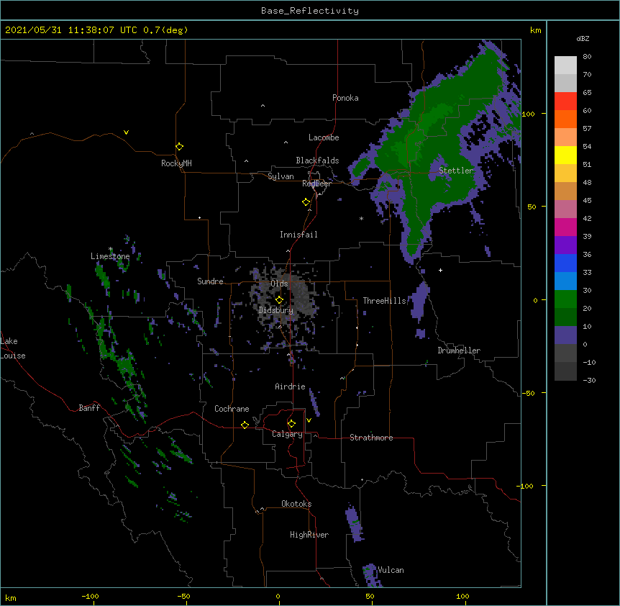Click the red 60-65 dBZ legend swatch

click(x=565, y=101)
